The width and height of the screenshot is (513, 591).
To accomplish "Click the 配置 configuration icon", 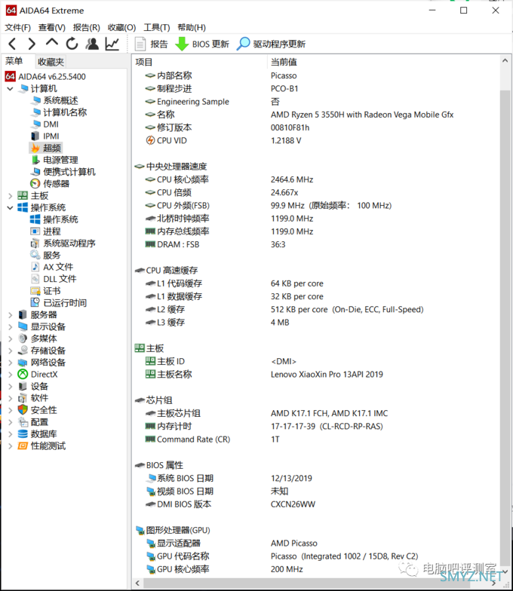I will tap(23, 422).
